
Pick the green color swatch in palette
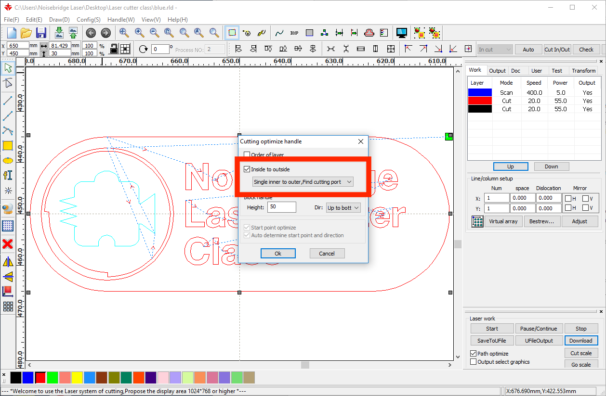(x=52, y=377)
